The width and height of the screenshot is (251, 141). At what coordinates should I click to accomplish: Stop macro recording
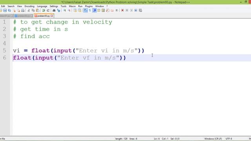127,11
